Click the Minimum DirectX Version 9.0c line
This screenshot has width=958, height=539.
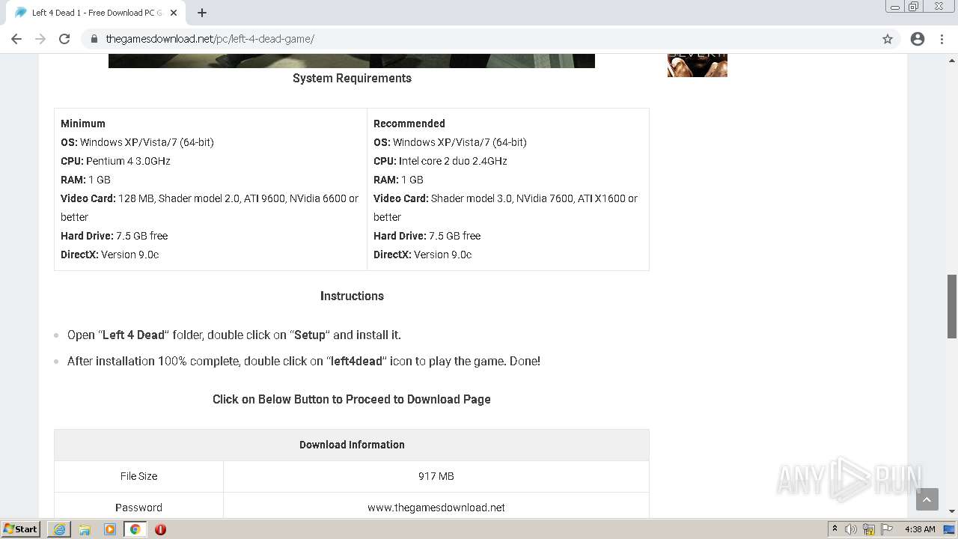point(110,255)
